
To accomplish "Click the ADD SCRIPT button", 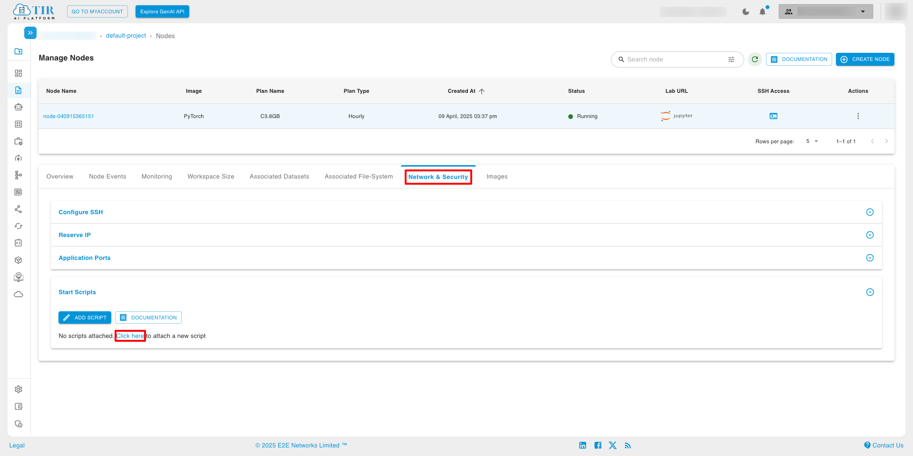I will (85, 317).
